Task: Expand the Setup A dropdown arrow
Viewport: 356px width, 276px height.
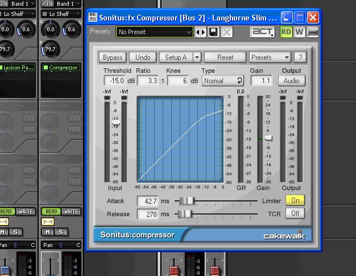Action: 197,57
